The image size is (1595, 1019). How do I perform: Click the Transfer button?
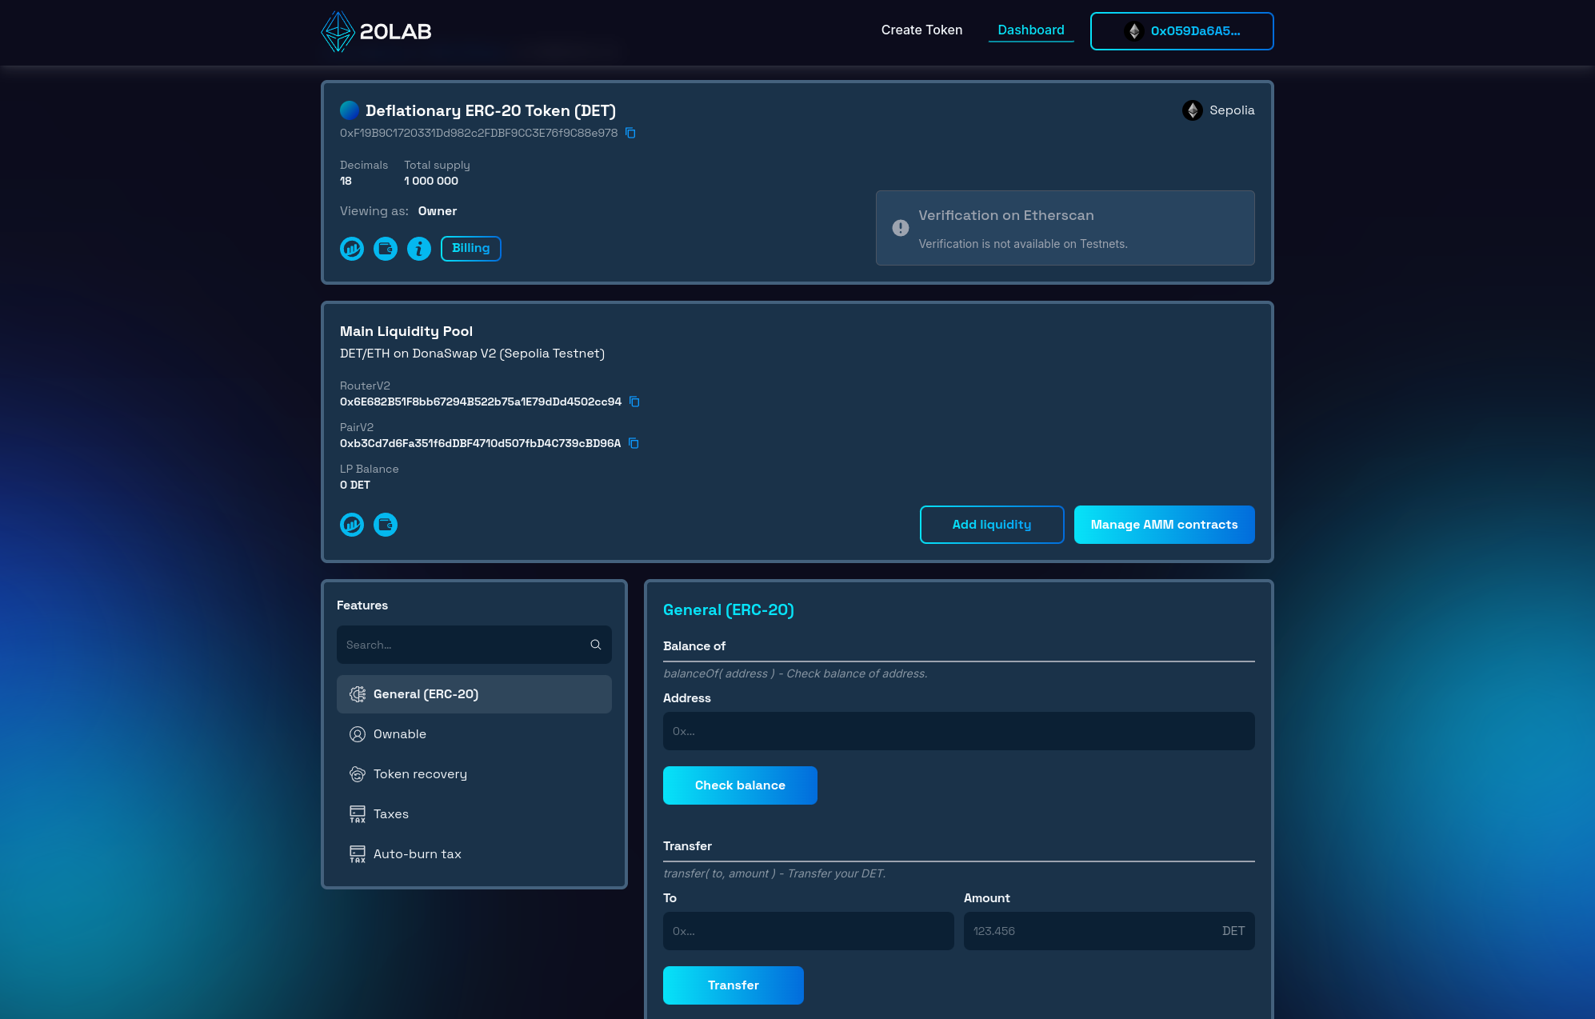(734, 985)
